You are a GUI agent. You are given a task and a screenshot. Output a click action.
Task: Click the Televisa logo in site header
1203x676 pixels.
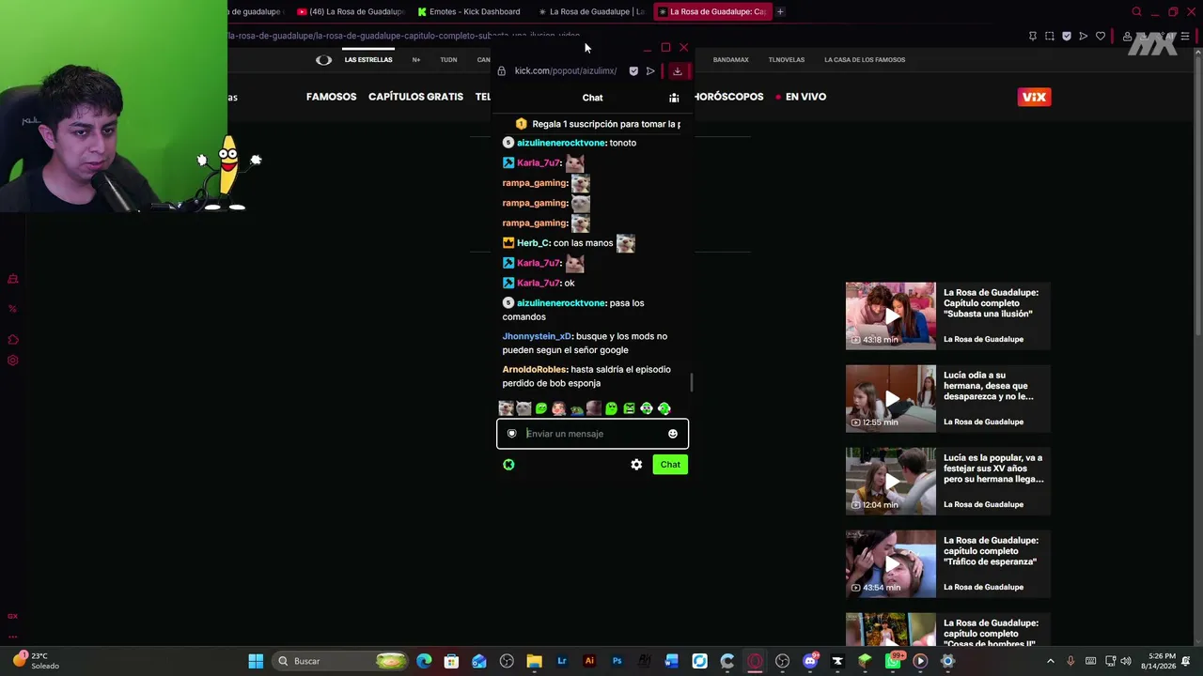(323, 60)
